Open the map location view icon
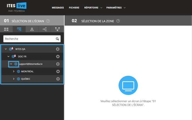 tap(32, 29)
